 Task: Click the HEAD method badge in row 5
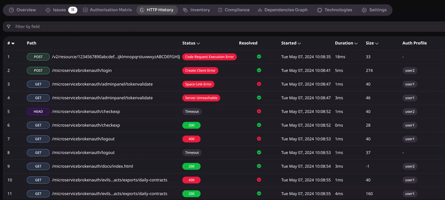38,111
